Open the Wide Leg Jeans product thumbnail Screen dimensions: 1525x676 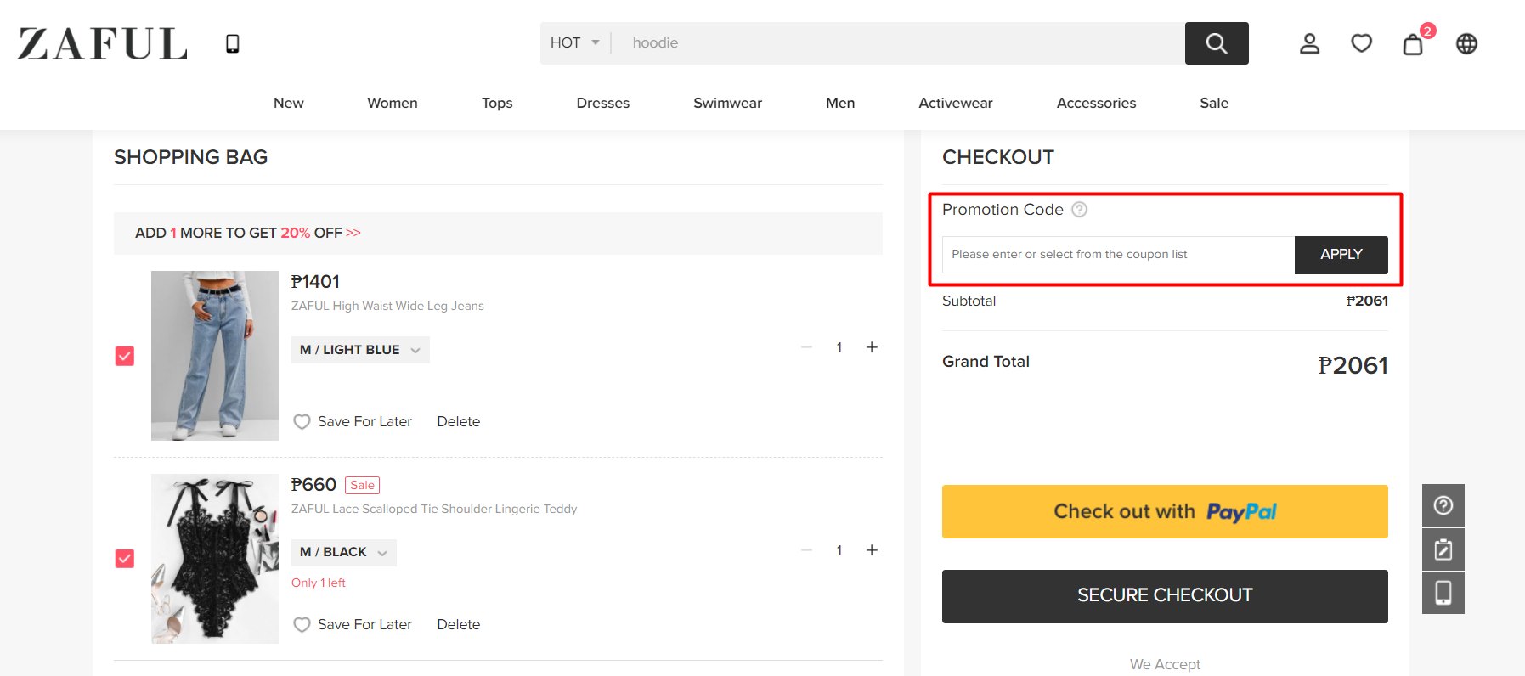click(215, 356)
